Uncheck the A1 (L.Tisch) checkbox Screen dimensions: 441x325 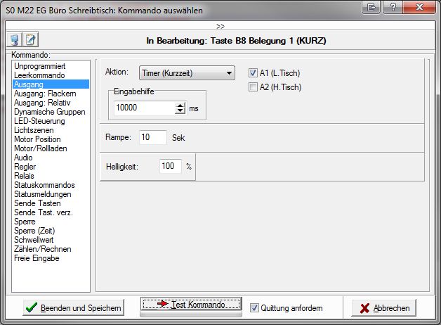pyautogui.click(x=254, y=72)
